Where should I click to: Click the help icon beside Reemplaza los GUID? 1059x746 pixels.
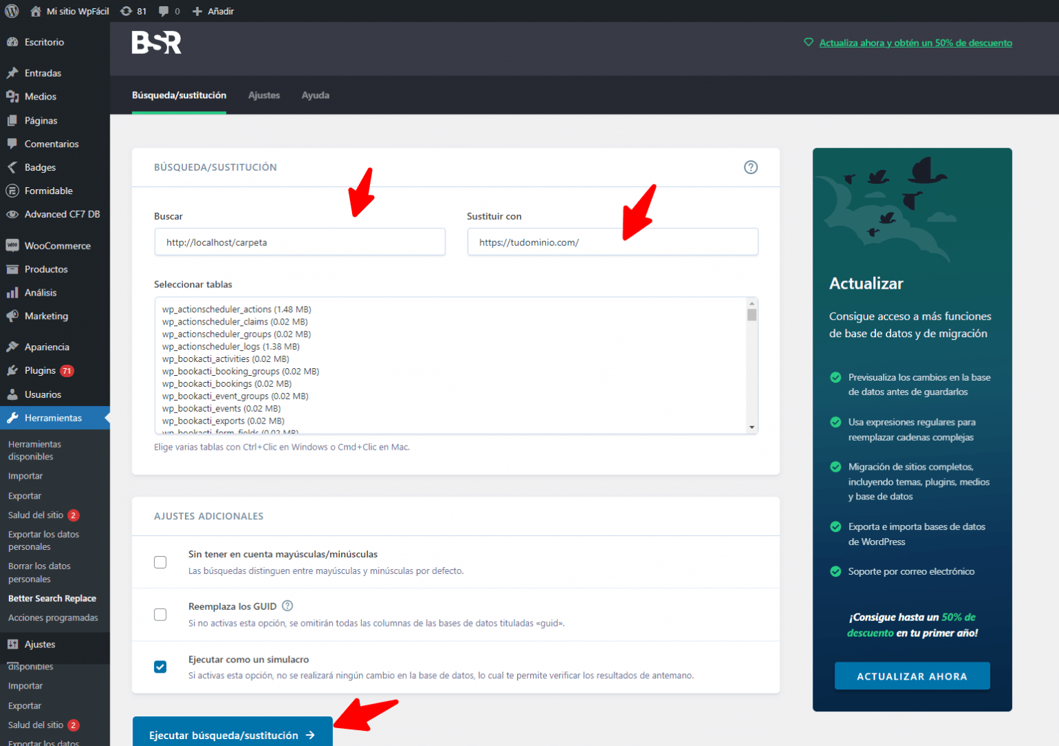coord(288,606)
